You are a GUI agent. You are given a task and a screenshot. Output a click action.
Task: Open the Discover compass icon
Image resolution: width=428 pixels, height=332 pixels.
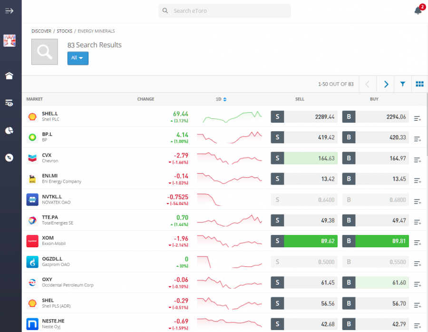point(10,157)
